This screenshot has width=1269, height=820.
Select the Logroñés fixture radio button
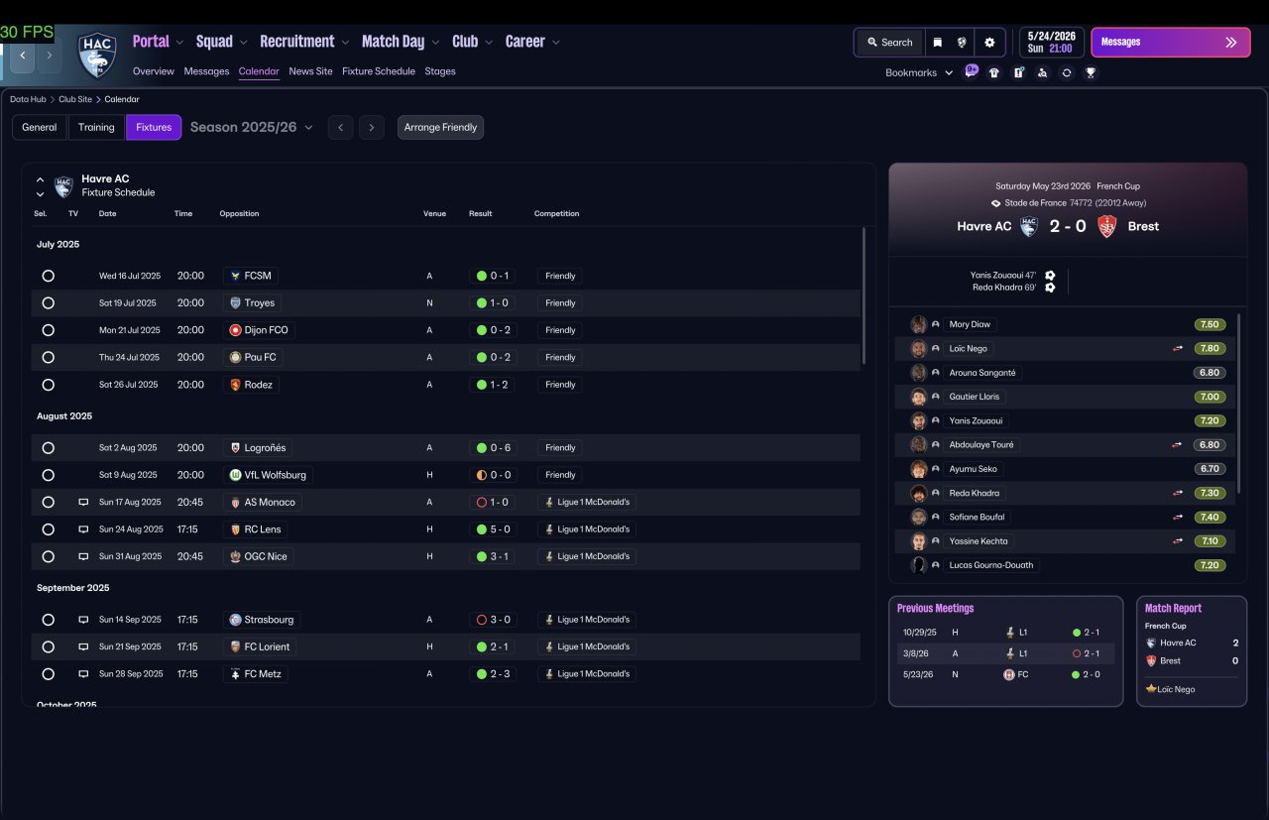tap(48, 448)
